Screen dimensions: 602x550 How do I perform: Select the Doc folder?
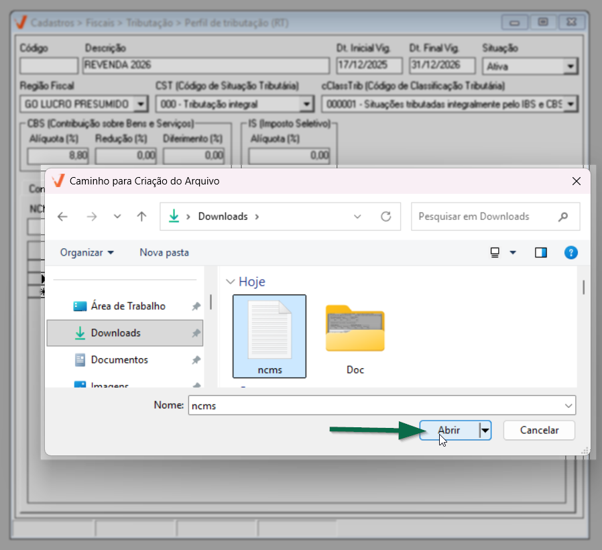(x=355, y=338)
